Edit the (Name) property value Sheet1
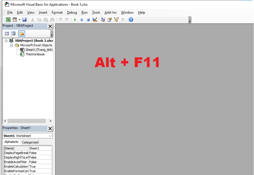Screen dimensions: 254x175 click(x=40, y=148)
